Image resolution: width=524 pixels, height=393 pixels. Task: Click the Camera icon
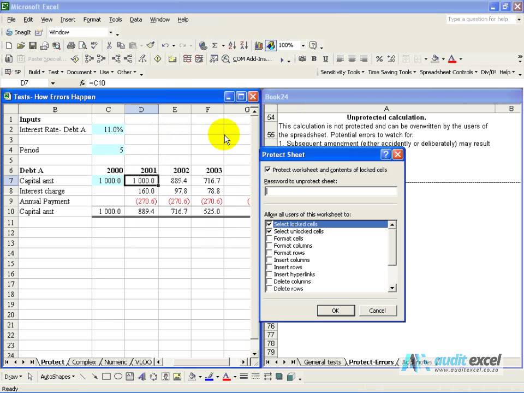coord(302,59)
